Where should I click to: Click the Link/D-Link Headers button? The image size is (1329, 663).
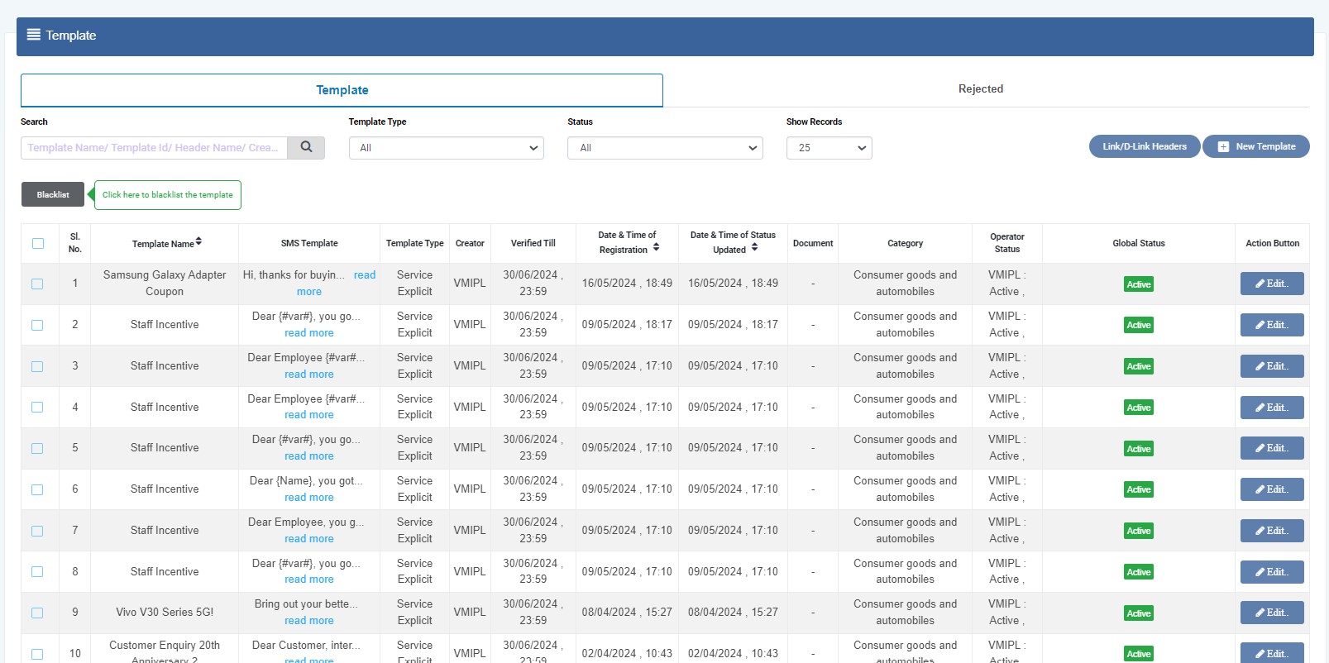tap(1144, 146)
